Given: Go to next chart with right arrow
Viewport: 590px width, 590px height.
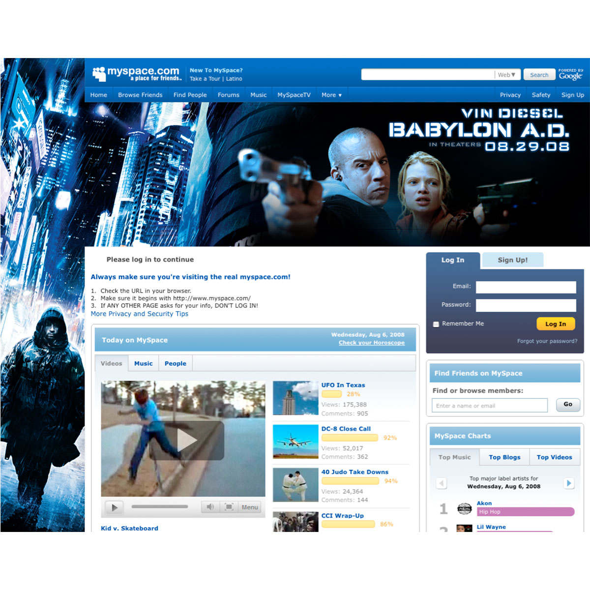Looking at the screenshot, I should click(569, 483).
